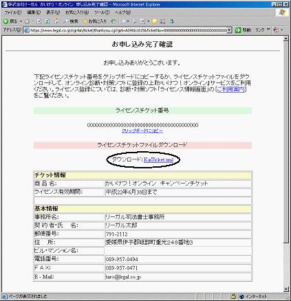291x301 pixels.
Task: Open the Favorites (お気に入り) star button
Action: [x=94, y=21]
